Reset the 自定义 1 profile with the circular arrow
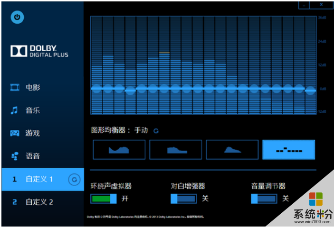 tap(74, 180)
